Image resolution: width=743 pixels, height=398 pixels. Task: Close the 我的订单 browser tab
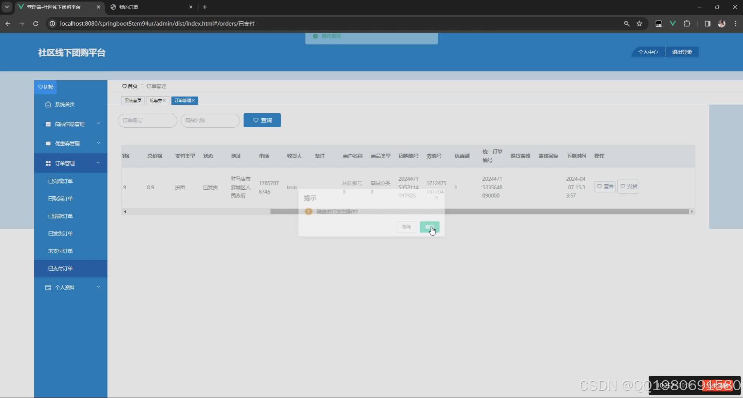click(191, 7)
